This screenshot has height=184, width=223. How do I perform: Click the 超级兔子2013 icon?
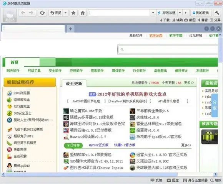(10, 136)
